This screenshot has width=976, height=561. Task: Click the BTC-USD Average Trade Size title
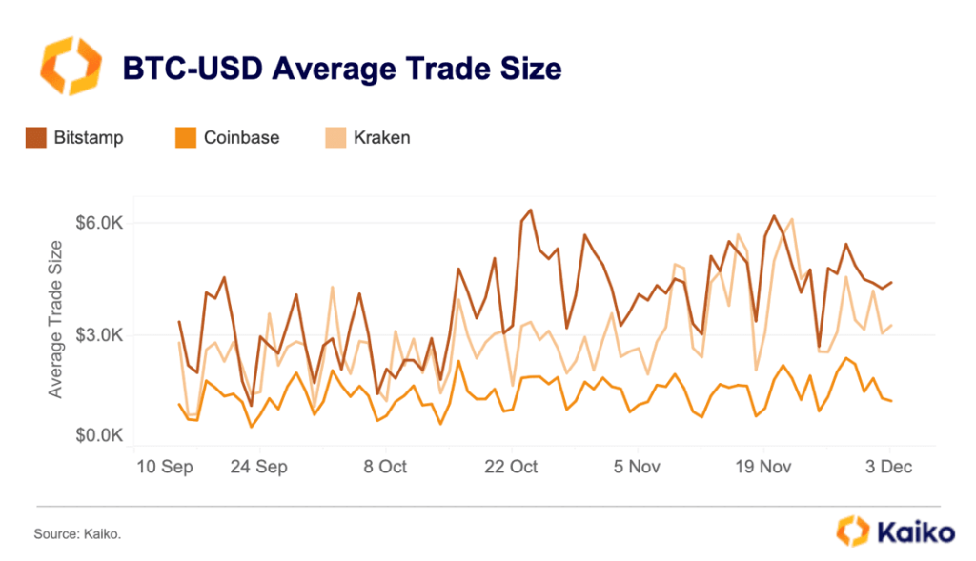(342, 68)
